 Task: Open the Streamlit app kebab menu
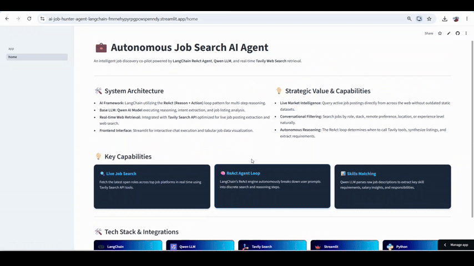tap(466, 33)
